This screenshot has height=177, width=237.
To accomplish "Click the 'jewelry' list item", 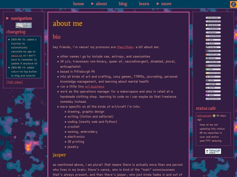I will 73,147.
